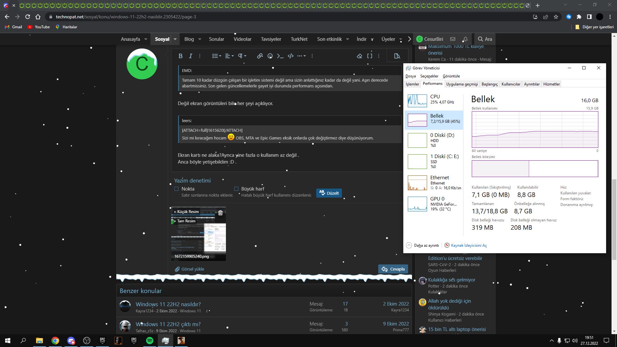Screen dimensions: 617x347
Task: Click the code block icon
Action: pos(291,56)
